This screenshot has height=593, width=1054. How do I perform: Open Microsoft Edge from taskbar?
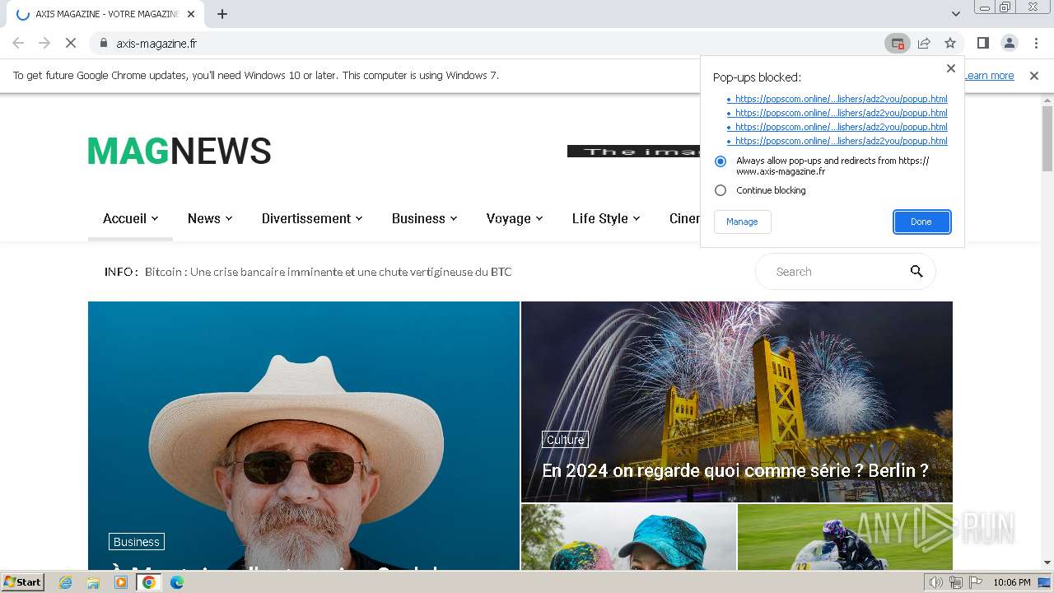click(177, 582)
